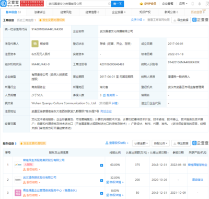Click the 碧桂园生活服务 shareholder logo

click(x=18, y=164)
